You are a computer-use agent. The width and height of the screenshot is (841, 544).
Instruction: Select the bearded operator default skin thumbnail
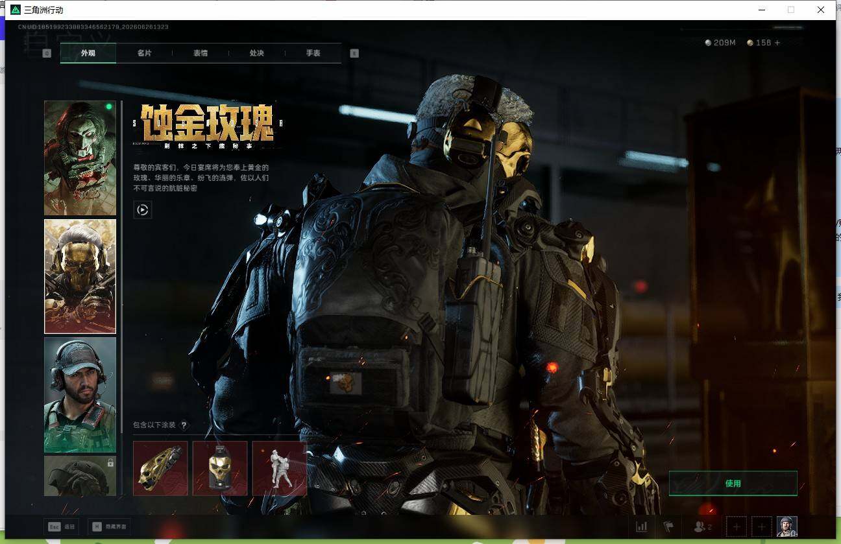[x=80, y=395]
